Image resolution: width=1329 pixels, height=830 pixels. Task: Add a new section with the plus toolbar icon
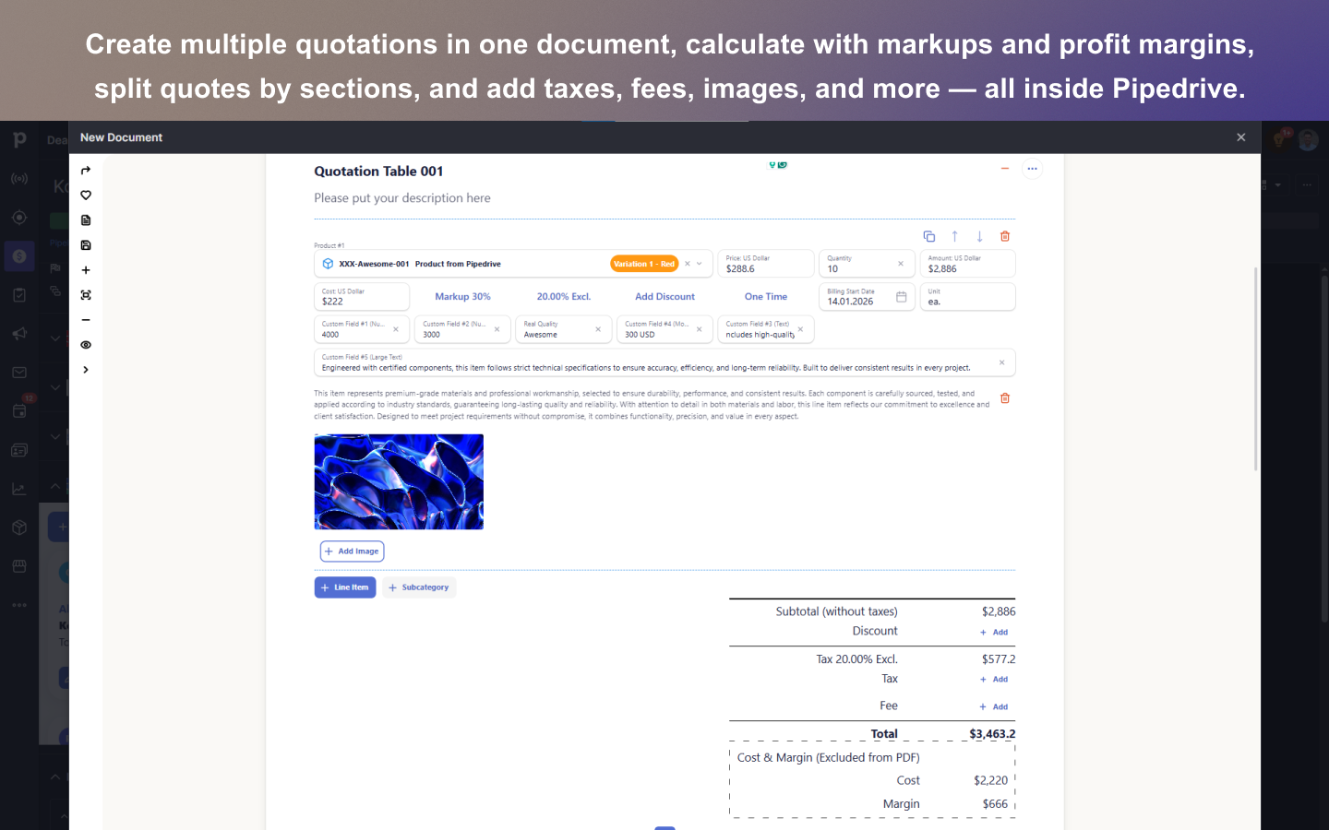[x=86, y=269]
